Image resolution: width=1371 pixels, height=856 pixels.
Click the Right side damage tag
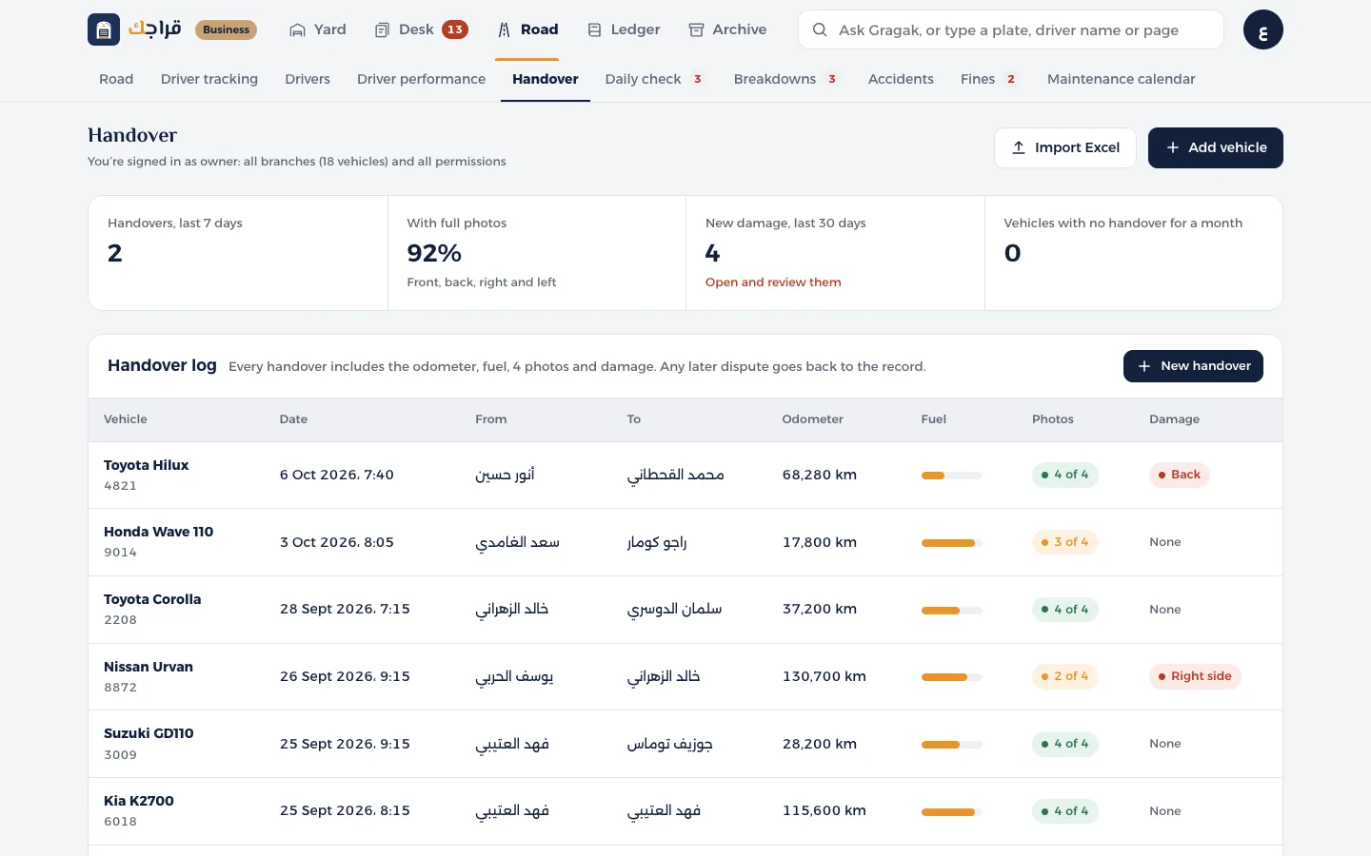click(x=1195, y=676)
